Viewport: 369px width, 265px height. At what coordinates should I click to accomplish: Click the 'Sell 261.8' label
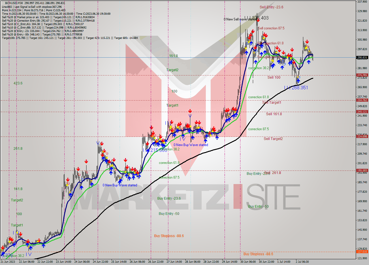point(273,173)
